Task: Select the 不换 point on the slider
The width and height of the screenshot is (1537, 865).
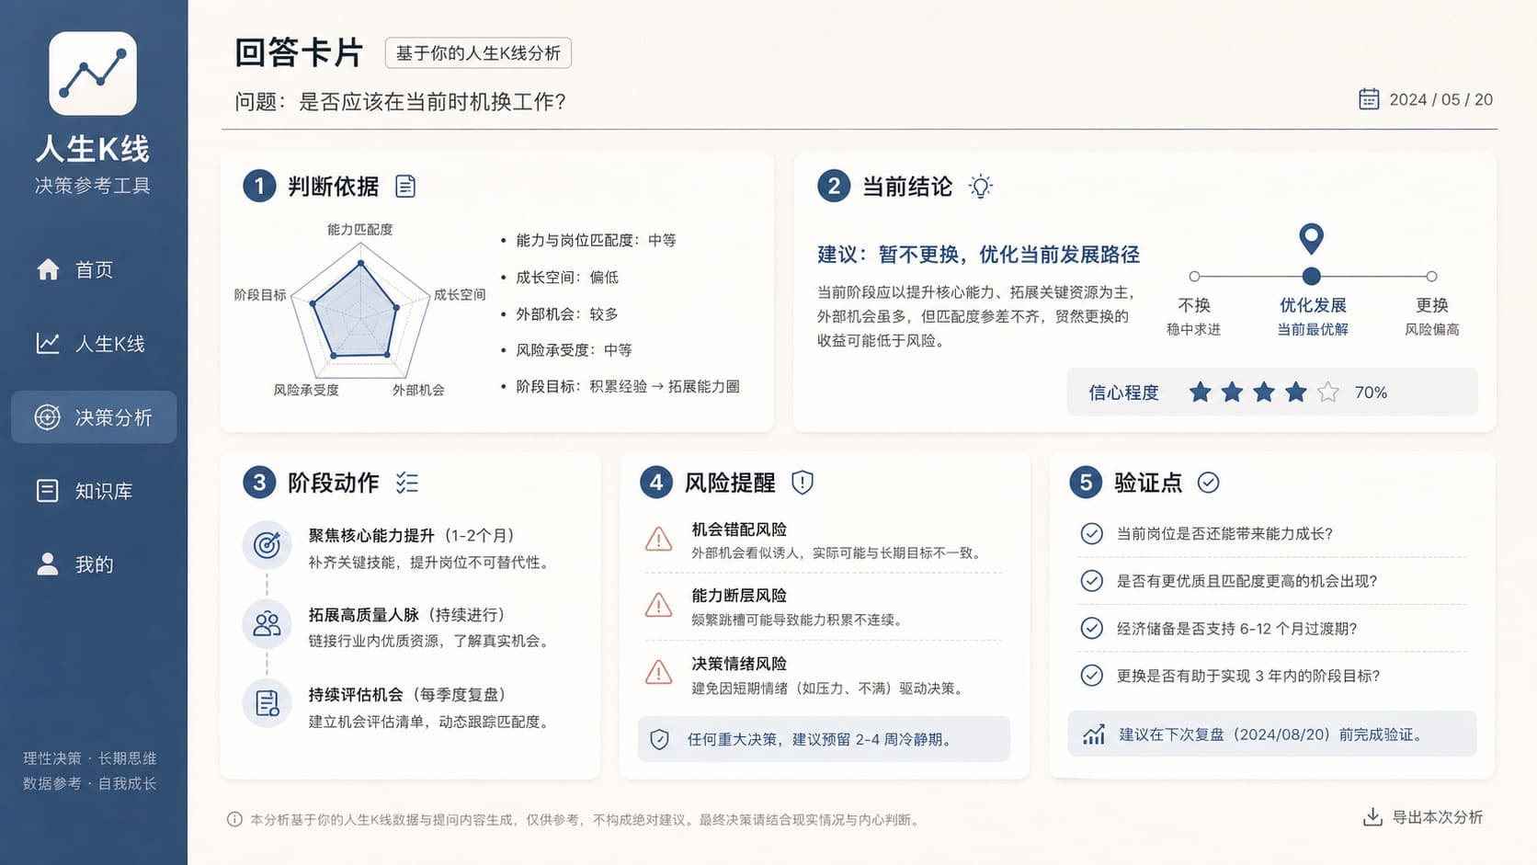Action: click(x=1194, y=276)
